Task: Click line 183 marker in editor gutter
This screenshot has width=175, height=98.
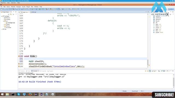Action: click(x=19, y=64)
